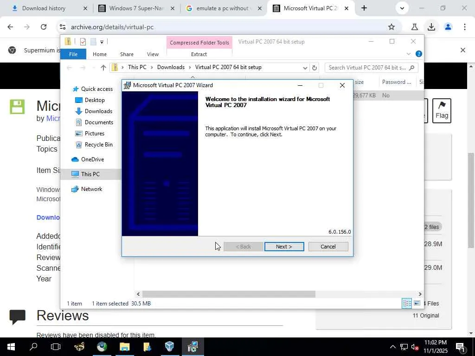Switch Explorer to details view icon
The width and height of the screenshot is (475, 356).
click(x=407, y=303)
